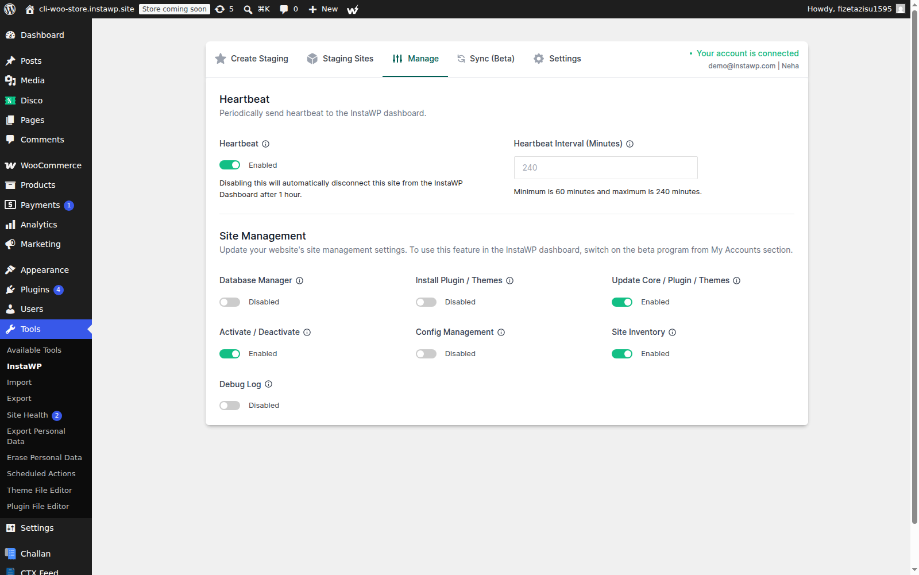Enable the Debug Log toggle

230,406
